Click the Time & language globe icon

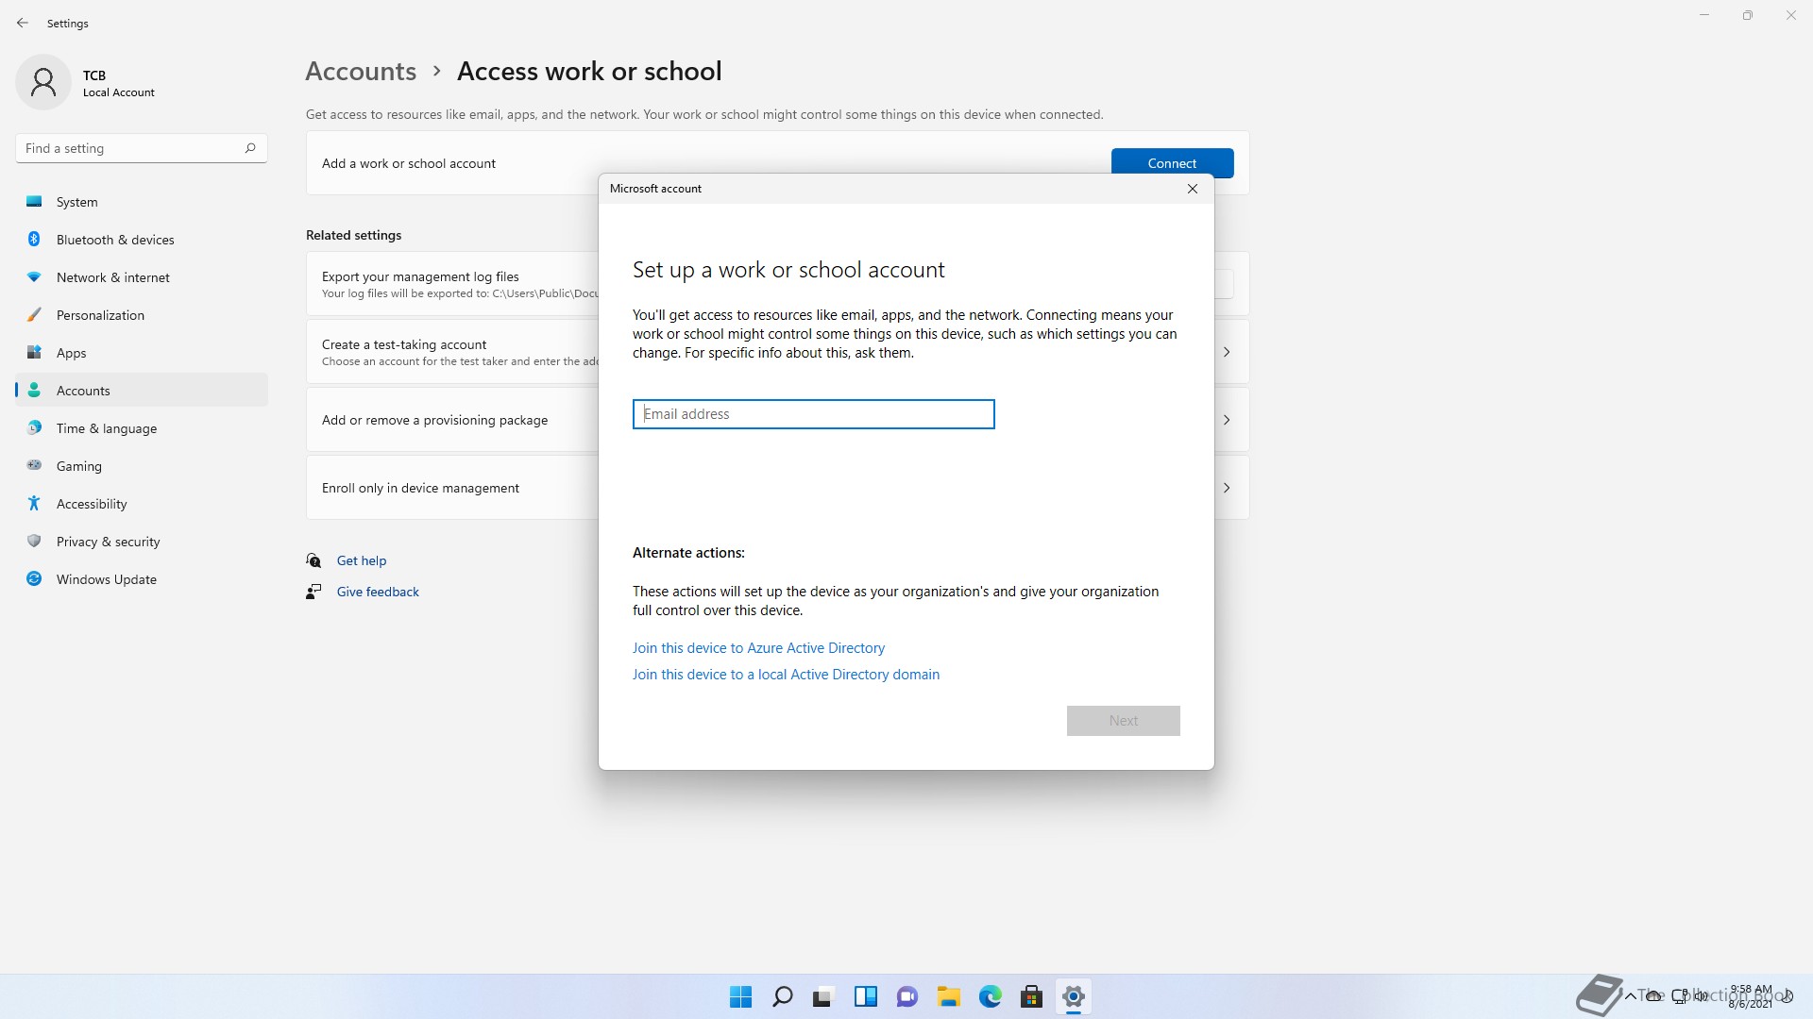tap(34, 427)
